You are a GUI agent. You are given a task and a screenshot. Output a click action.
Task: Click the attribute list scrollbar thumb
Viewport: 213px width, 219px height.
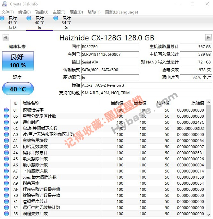209,137
